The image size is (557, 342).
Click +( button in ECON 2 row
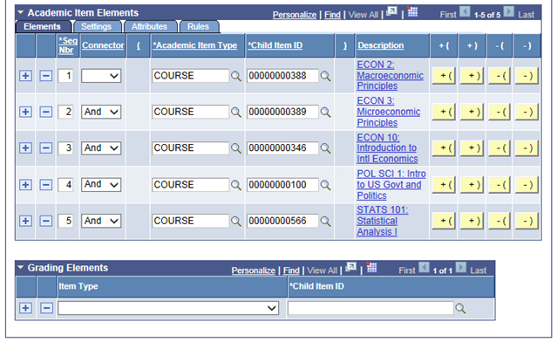(x=444, y=76)
